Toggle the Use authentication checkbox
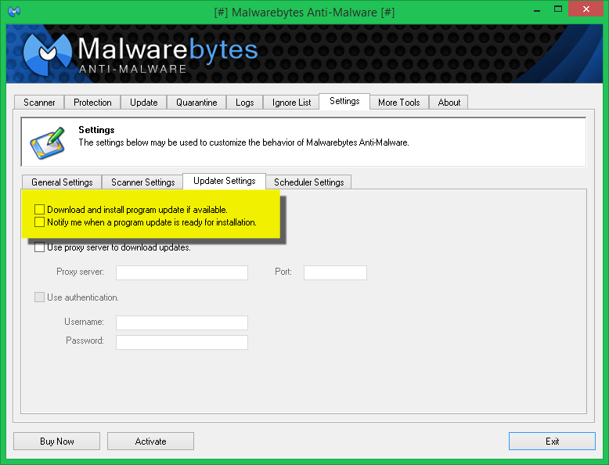This screenshot has width=609, height=465. point(39,297)
